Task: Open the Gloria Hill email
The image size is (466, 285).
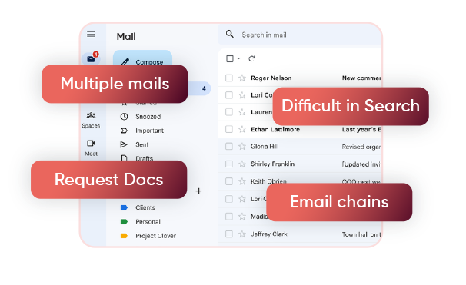Action: coord(300,147)
